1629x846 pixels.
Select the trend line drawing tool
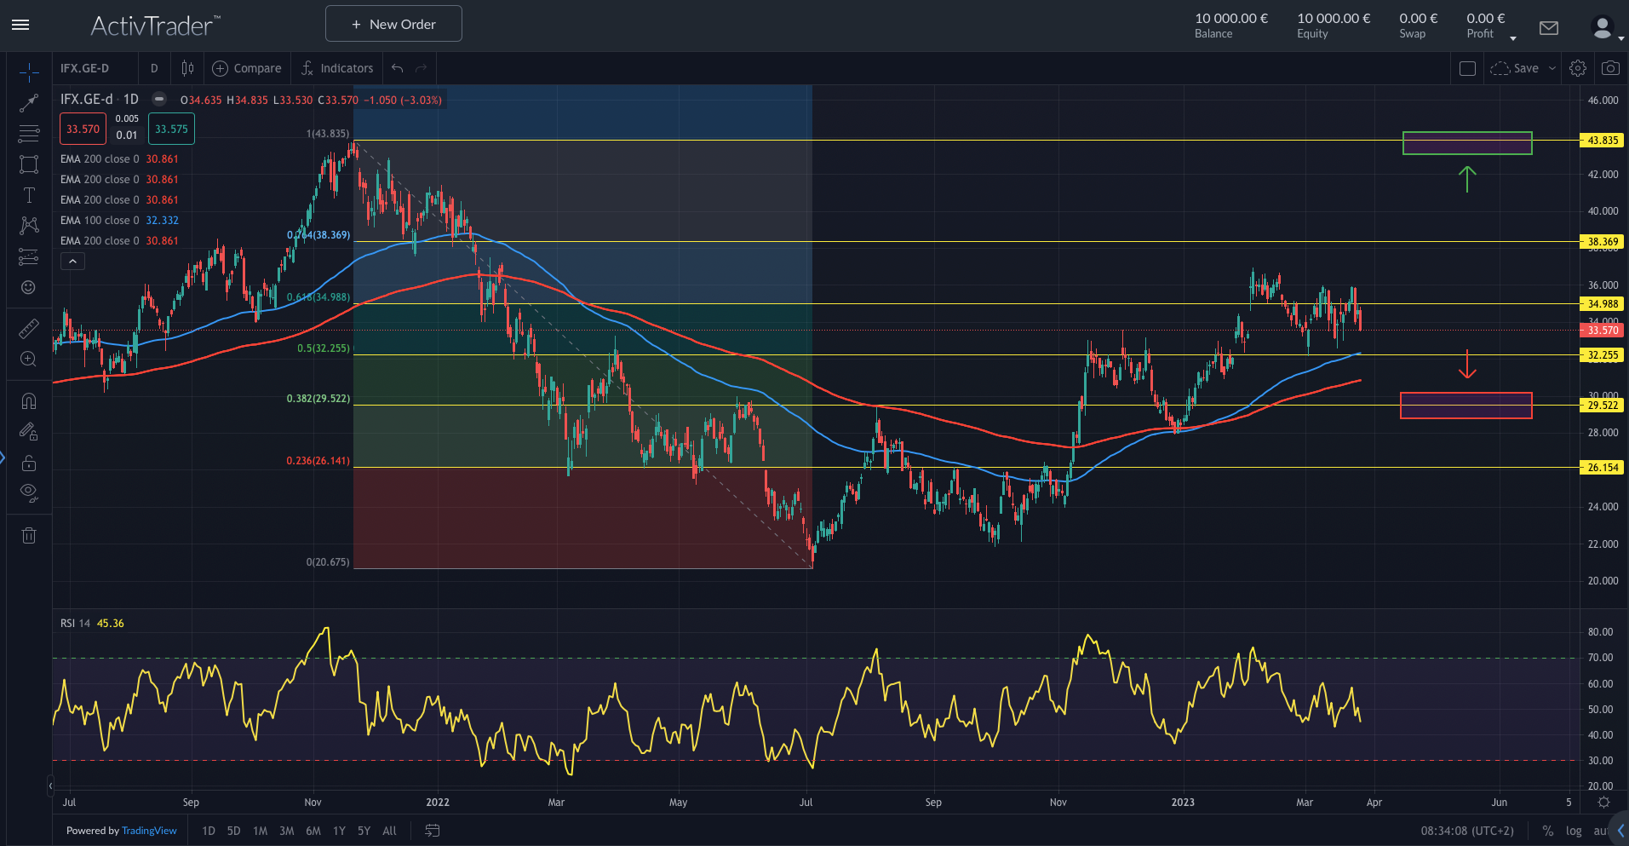pos(29,103)
